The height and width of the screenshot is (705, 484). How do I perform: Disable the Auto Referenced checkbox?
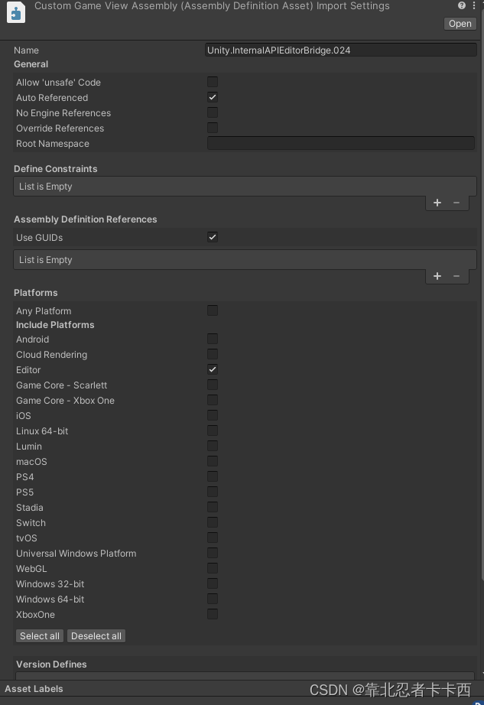213,97
